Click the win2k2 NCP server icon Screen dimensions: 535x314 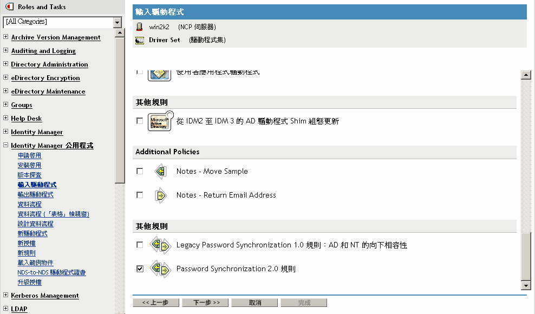point(140,27)
